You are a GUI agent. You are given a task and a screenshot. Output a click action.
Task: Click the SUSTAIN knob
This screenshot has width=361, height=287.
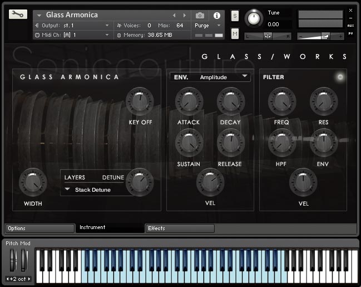click(189, 143)
